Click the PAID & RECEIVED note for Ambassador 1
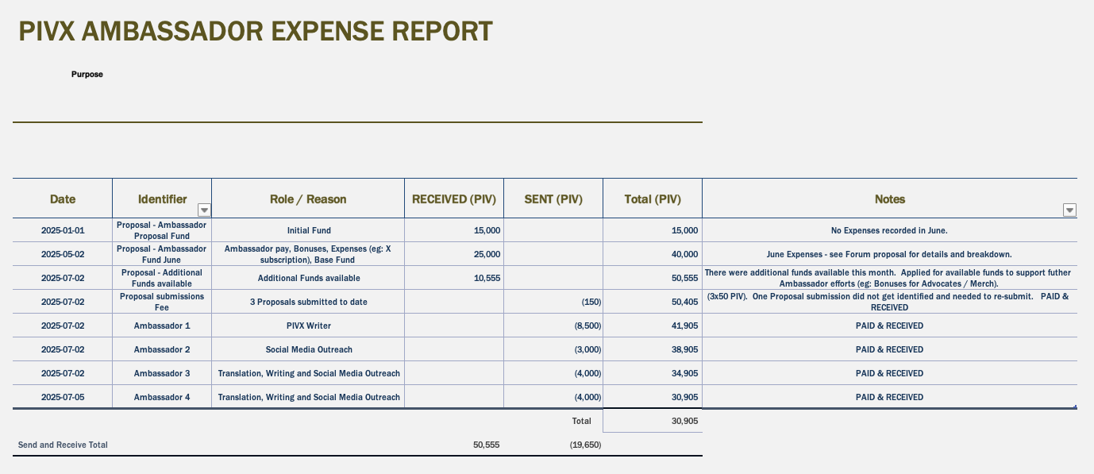1094x474 pixels. 890,326
